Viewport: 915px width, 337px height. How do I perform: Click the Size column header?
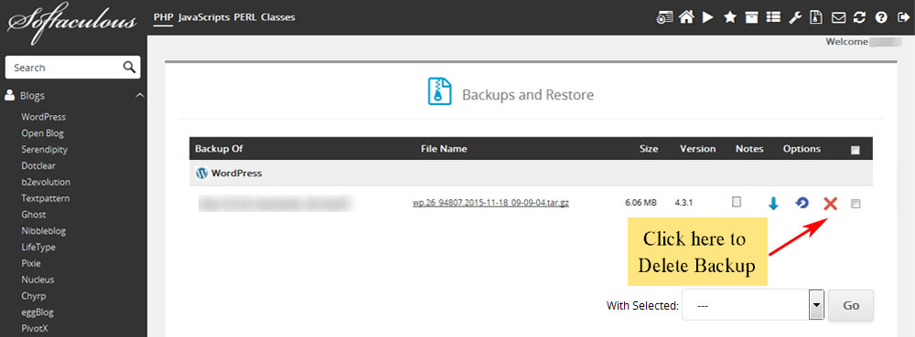click(649, 149)
